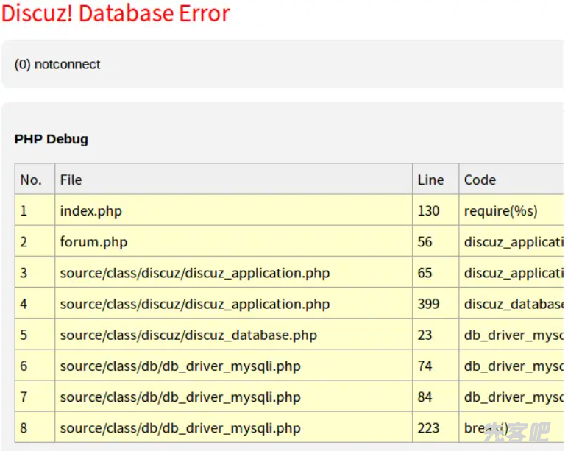Select the Line column header
The height and width of the screenshot is (451, 568).
[430, 180]
